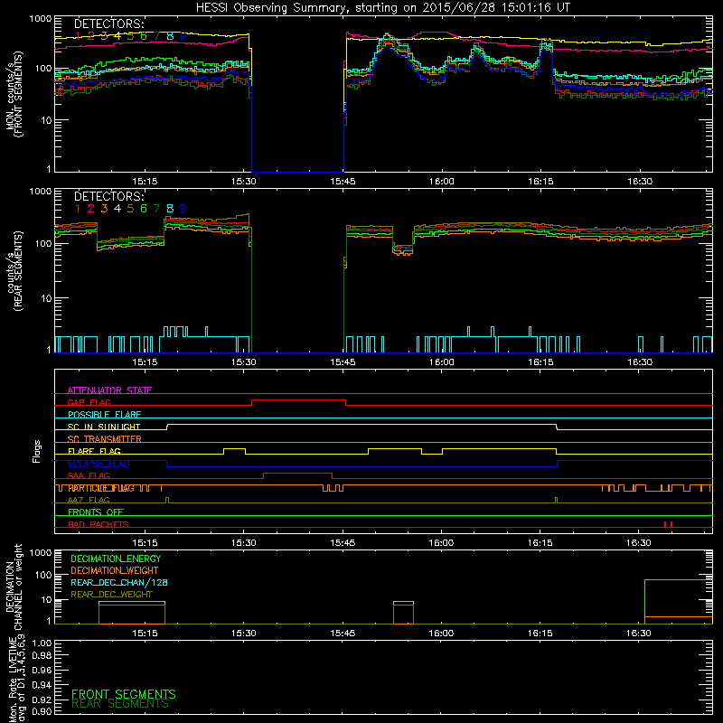This screenshot has width=723, height=723.
Task: Click the MON. counts/s (FRONT SEGMENTS) axis label
Action: click(x=14, y=94)
